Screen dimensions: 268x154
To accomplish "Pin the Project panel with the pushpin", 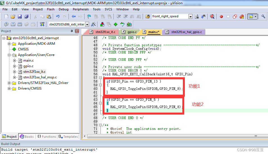I will click(x=72, y=31).
